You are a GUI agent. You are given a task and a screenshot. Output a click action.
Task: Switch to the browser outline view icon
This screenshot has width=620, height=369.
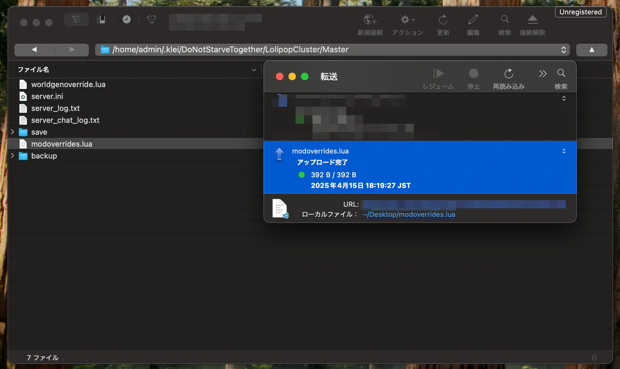click(x=76, y=19)
